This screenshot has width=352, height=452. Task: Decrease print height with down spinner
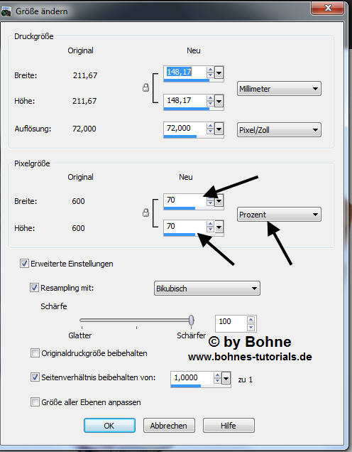click(x=210, y=104)
